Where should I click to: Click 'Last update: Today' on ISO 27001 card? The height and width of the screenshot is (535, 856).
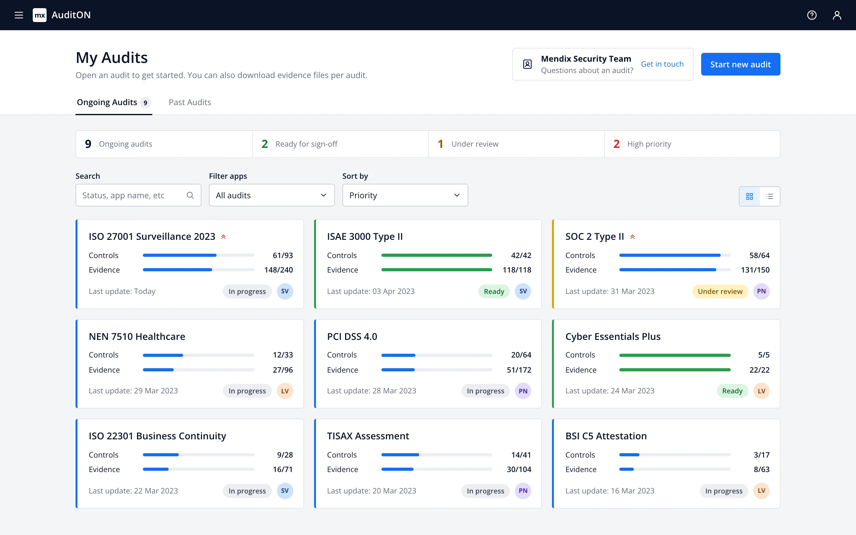[122, 291]
